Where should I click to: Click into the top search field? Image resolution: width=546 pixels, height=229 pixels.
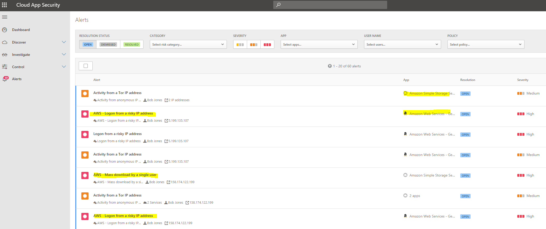(x=334, y=5)
